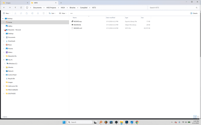Open Google Chrome from the taskbar
Image resolution: width=201 pixels, height=125 pixels.
(x=137, y=122)
